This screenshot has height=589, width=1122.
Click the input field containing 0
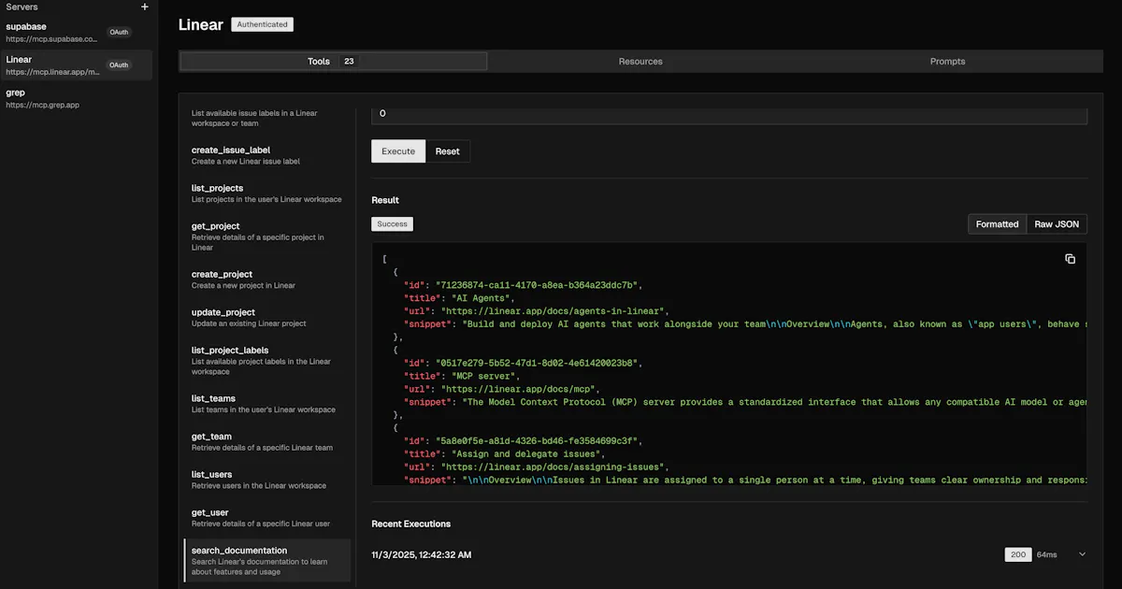click(729, 114)
